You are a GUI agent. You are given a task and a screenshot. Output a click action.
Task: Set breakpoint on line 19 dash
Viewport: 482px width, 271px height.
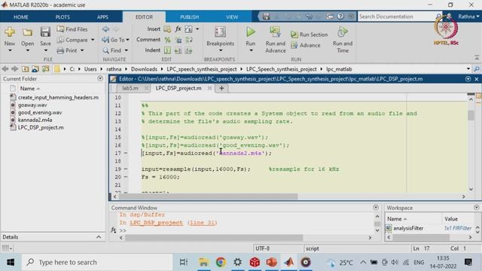point(126,169)
